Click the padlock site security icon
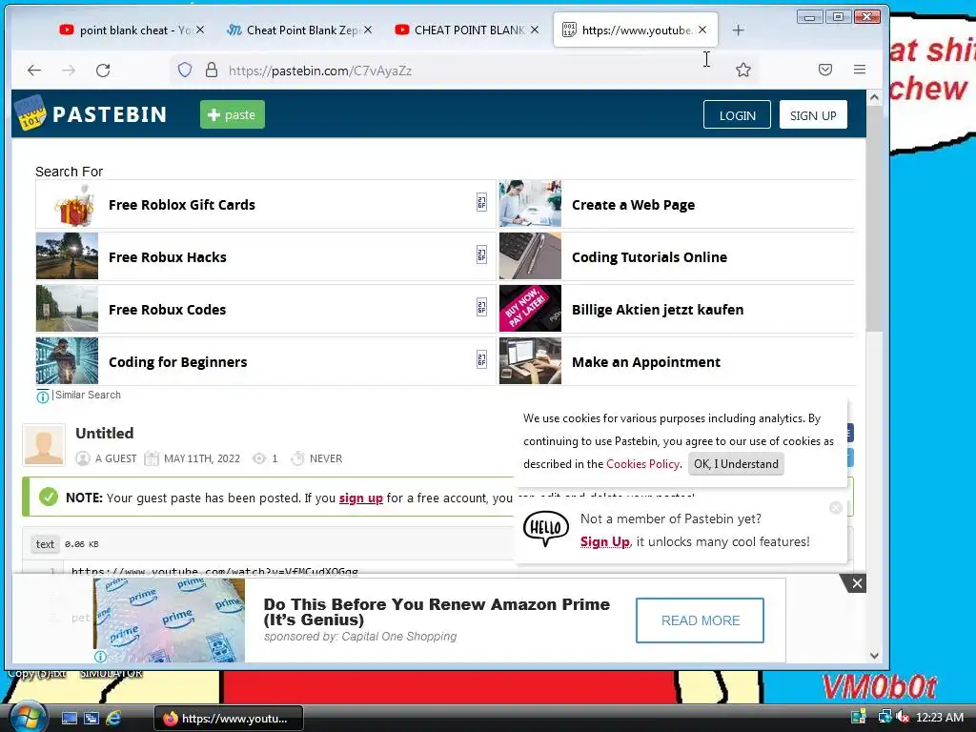This screenshot has width=976, height=732. (x=212, y=70)
